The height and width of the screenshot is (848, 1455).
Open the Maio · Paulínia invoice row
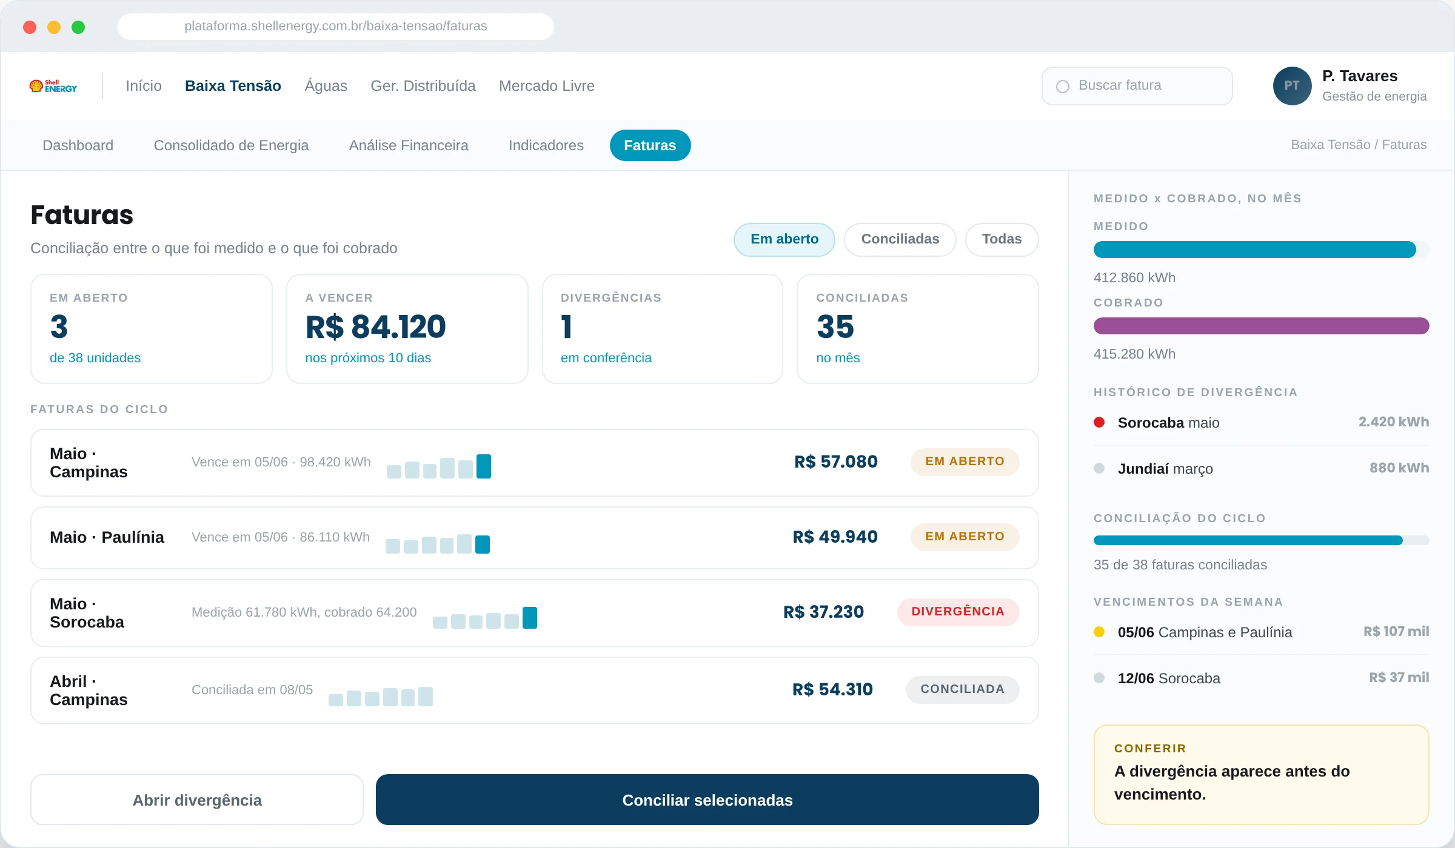(535, 538)
